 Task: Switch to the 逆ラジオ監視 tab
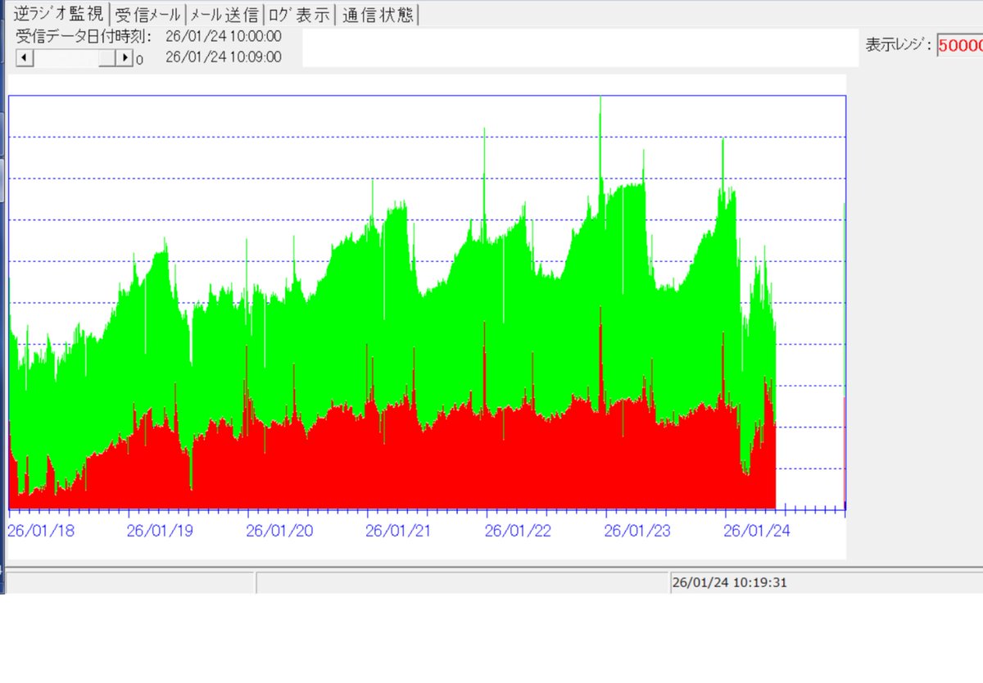tap(58, 14)
